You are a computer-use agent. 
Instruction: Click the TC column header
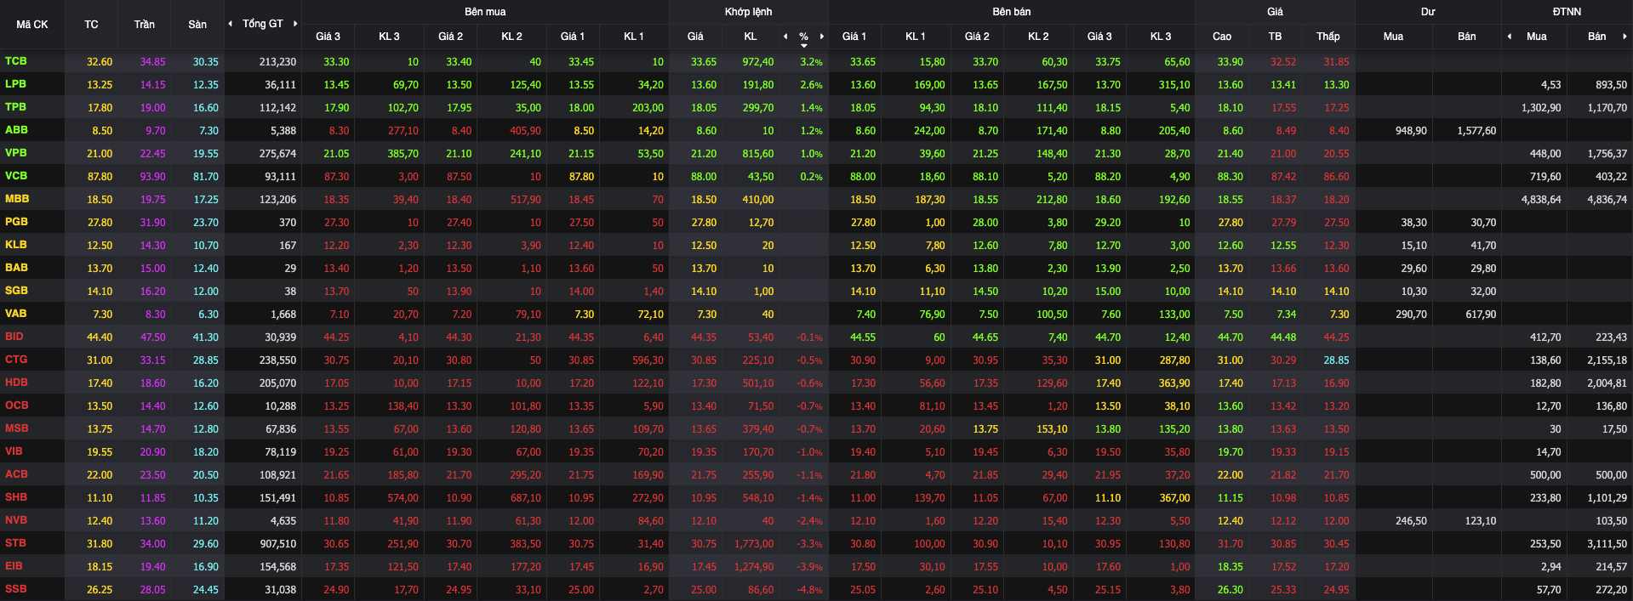[91, 25]
